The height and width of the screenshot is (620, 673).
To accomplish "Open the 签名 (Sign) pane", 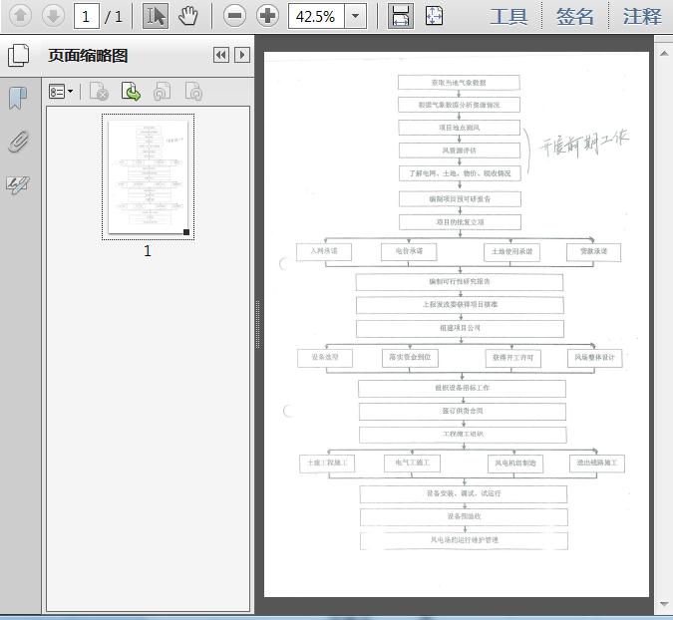I will [575, 16].
